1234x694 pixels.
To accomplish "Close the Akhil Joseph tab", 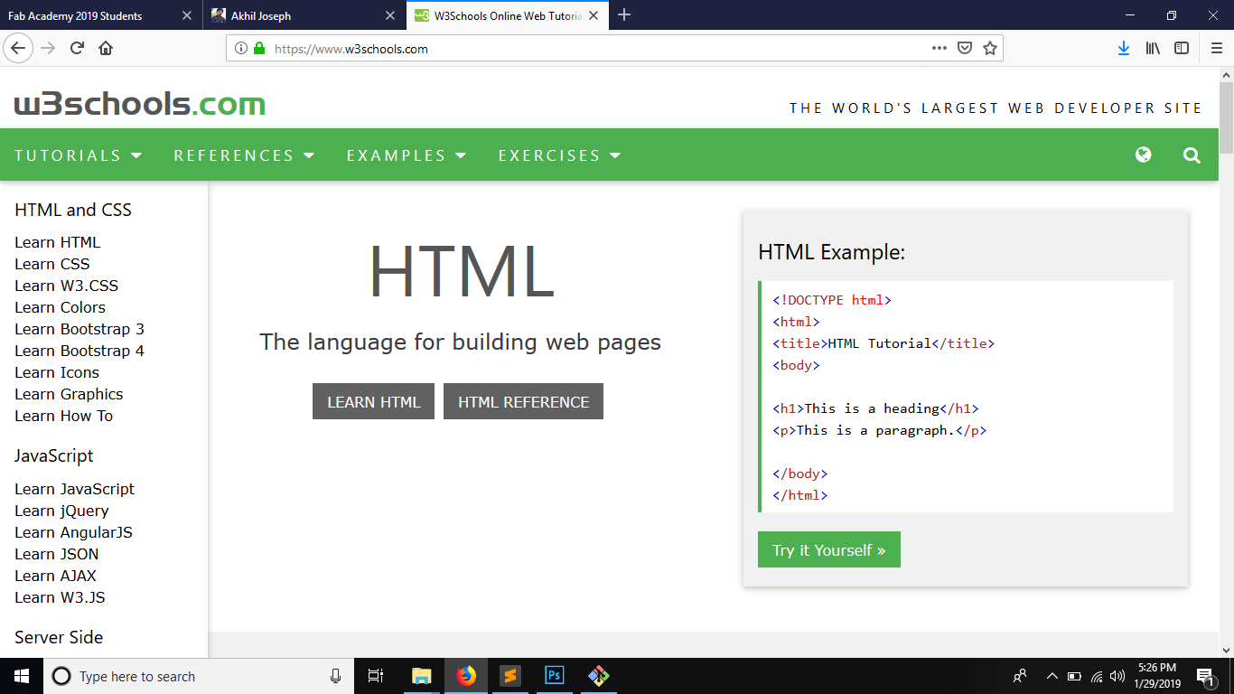I will pyautogui.click(x=390, y=15).
